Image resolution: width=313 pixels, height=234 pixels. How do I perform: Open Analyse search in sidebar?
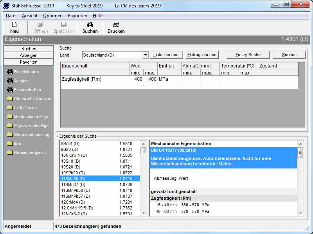pos(18,81)
